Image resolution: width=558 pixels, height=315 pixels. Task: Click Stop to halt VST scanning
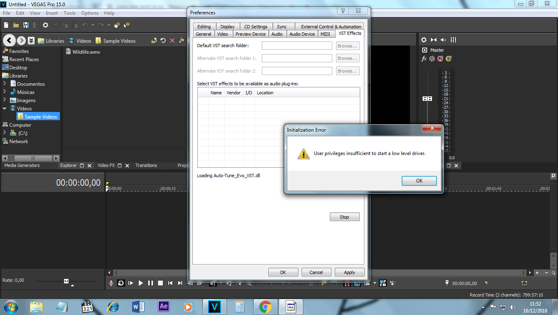click(345, 217)
